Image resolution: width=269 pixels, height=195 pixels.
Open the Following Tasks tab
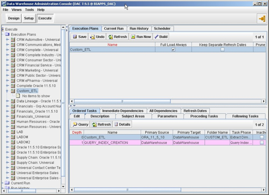coord(245,116)
